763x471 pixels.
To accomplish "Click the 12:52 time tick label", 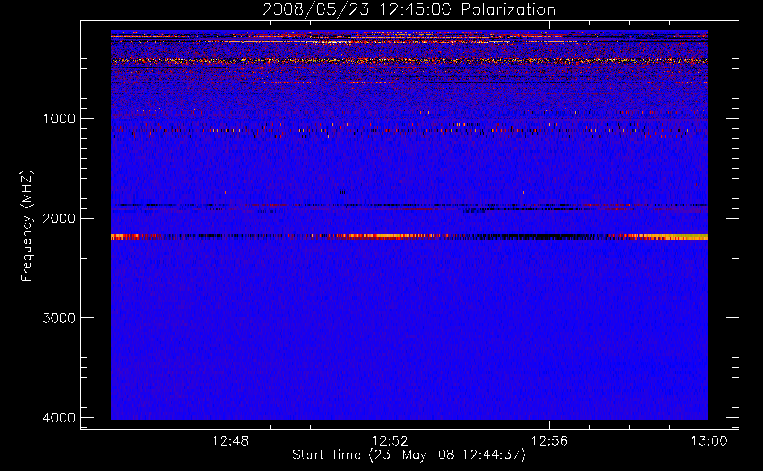I will (x=390, y=441).
